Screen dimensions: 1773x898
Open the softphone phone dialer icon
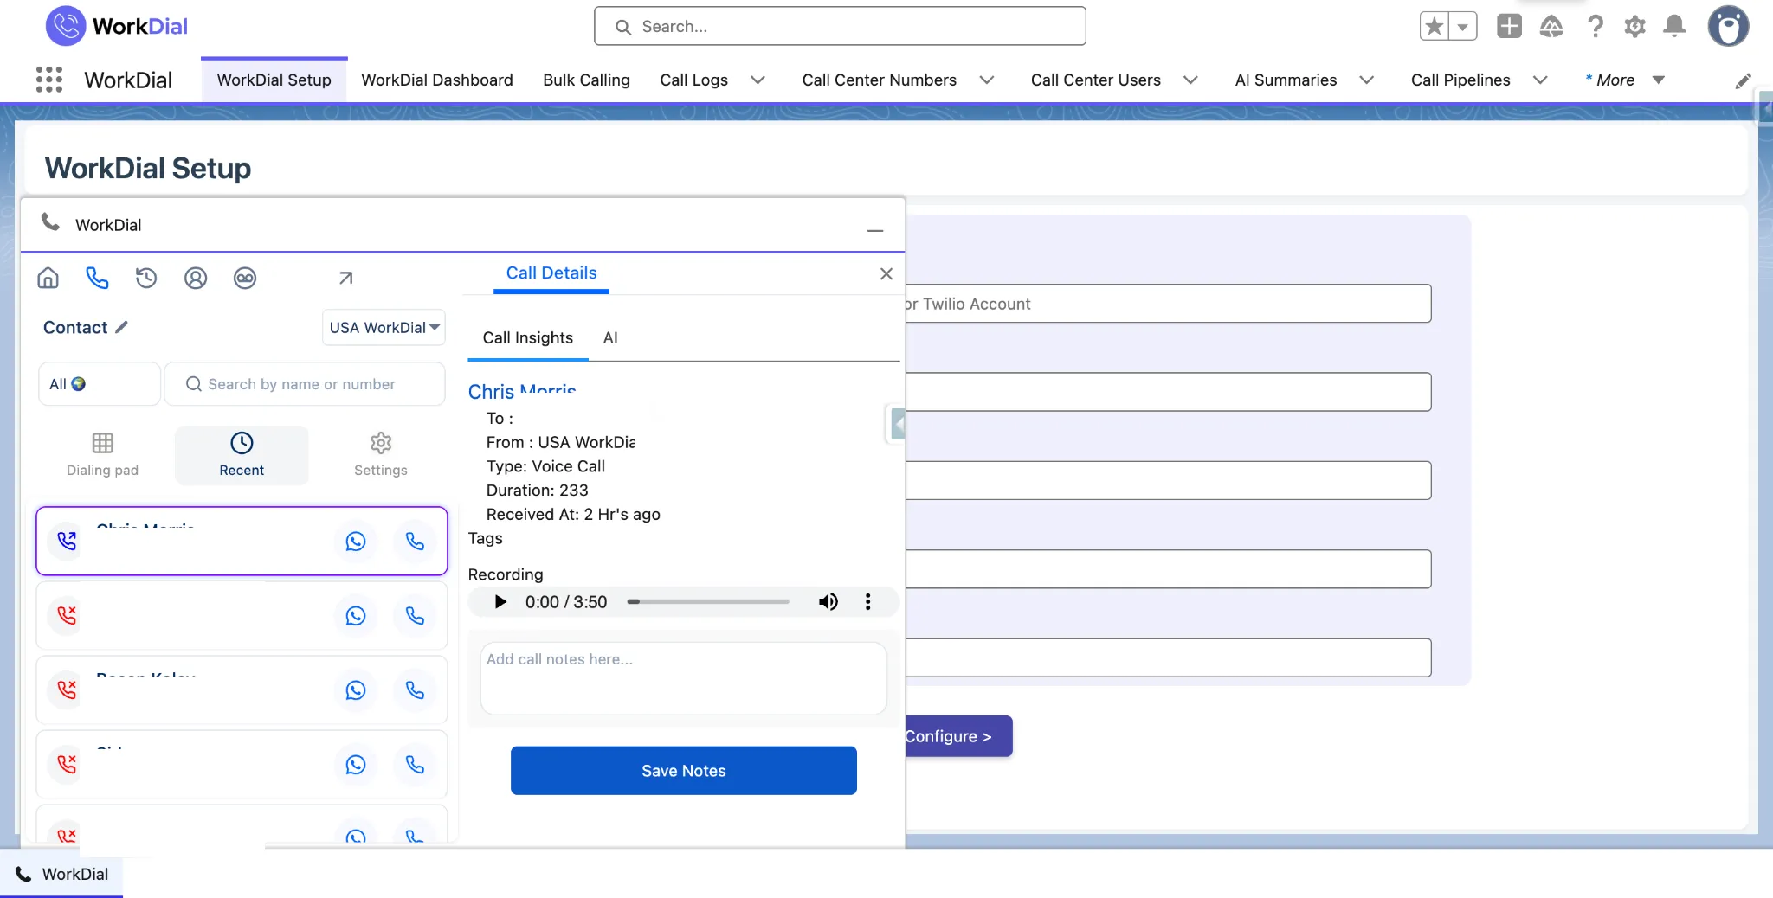[97, 278]
